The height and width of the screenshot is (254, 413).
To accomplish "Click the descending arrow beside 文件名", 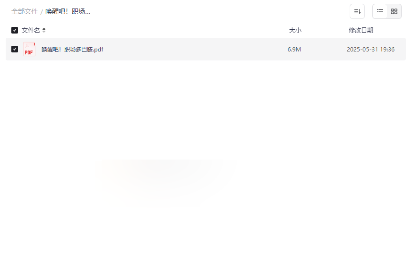I will 44,32.
